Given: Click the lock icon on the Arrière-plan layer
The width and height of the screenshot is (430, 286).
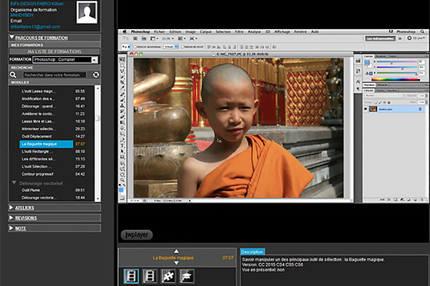Looking at the screenshot, I should pyautogui.click(x=420, y=109).
